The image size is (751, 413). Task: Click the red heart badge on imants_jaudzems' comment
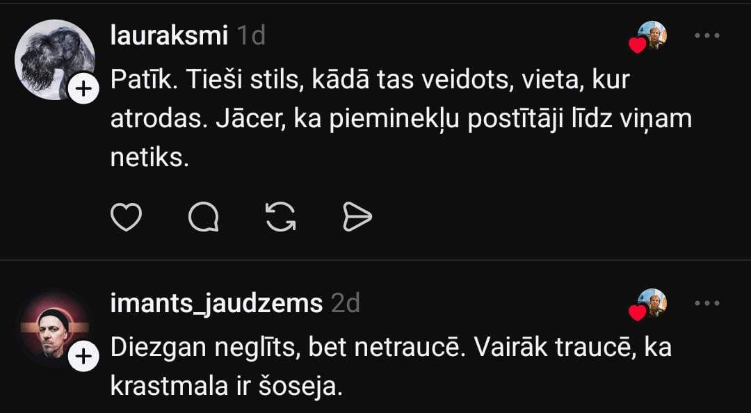(x=637, y=314)
